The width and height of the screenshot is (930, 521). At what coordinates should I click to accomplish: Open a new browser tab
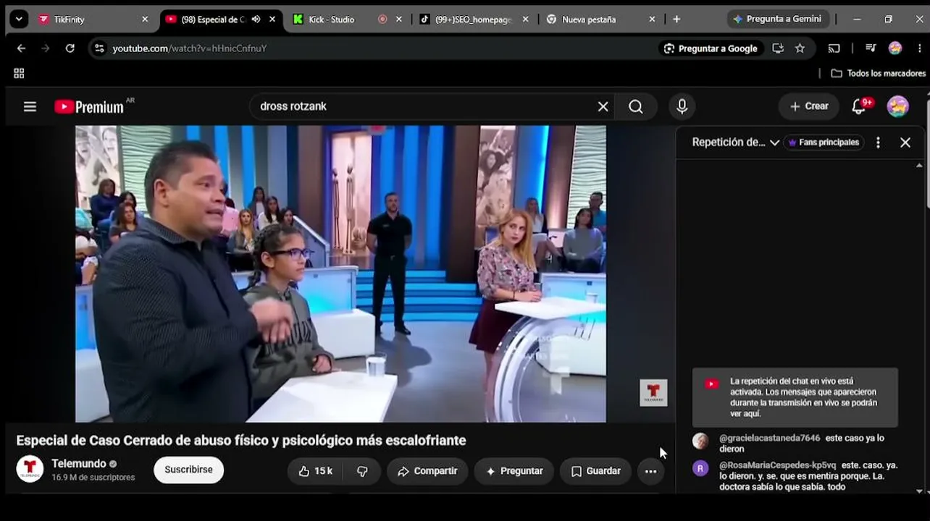point(676,20)
